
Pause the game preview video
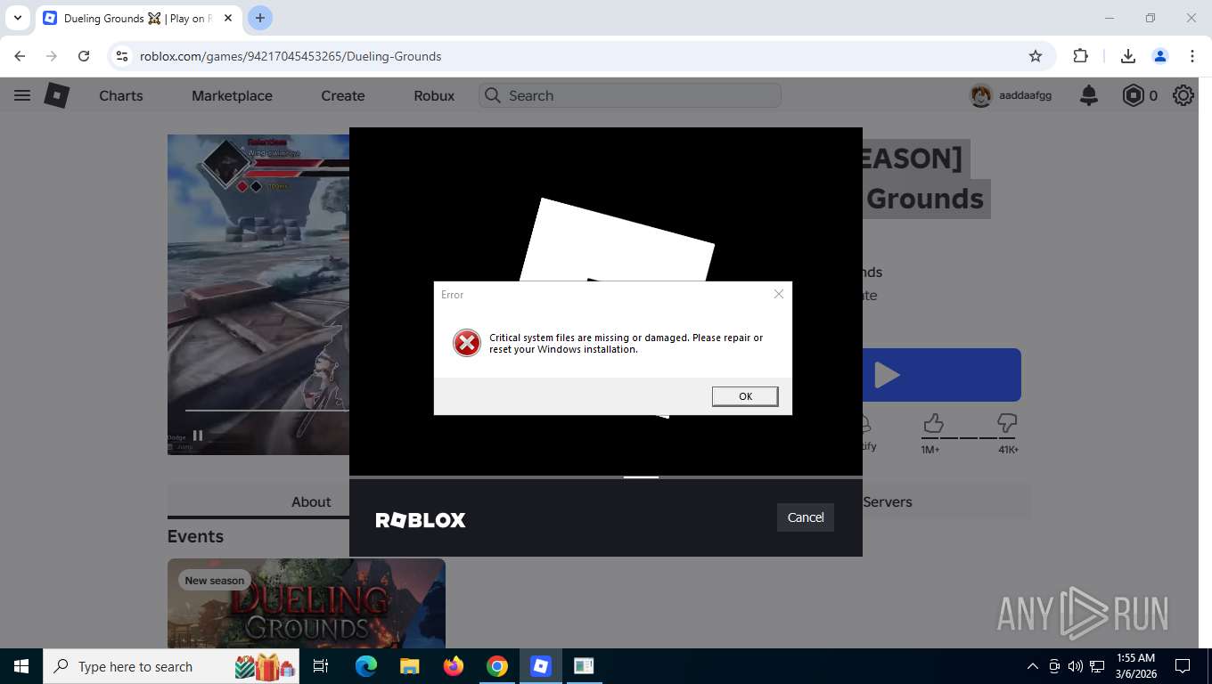pos(198,436)
